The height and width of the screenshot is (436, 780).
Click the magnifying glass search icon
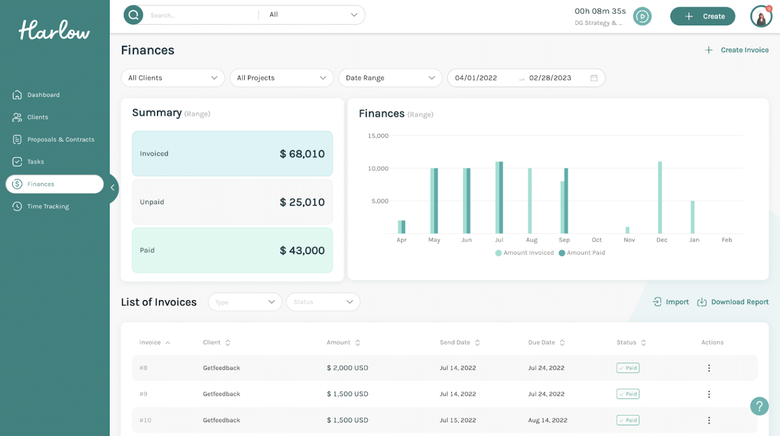[133, 15]
